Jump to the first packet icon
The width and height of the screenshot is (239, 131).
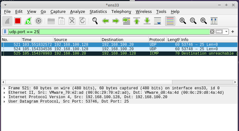click(137, 21)
